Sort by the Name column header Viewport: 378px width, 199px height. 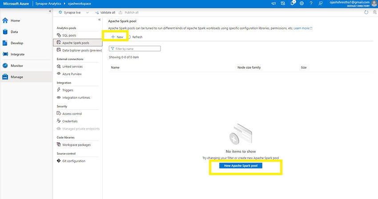[x=115, y=67]
